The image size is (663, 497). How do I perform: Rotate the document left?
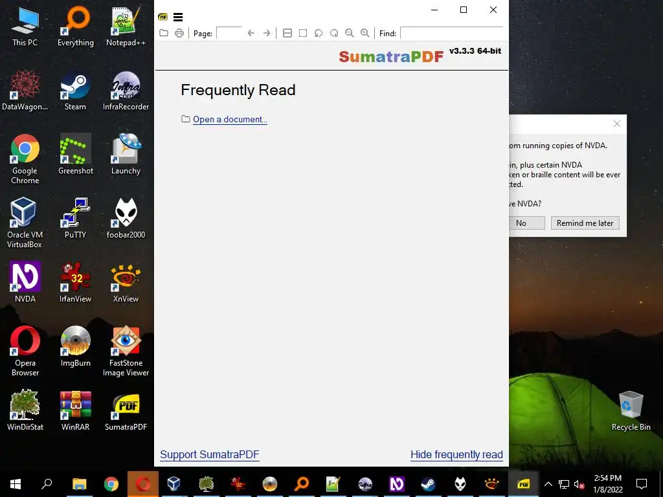319,33
